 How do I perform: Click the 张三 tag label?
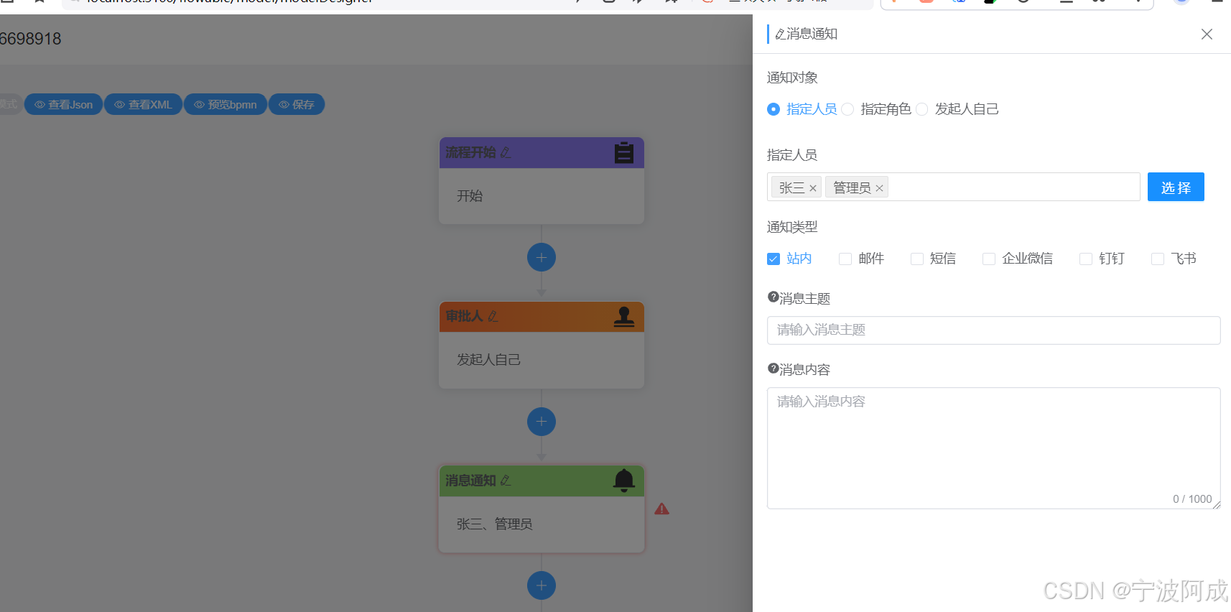point(791,188)
